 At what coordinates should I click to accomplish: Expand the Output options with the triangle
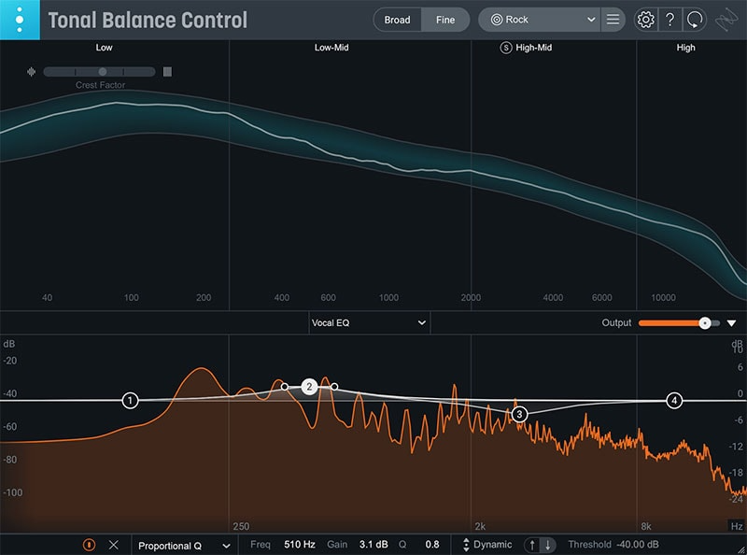coord(732,321)
